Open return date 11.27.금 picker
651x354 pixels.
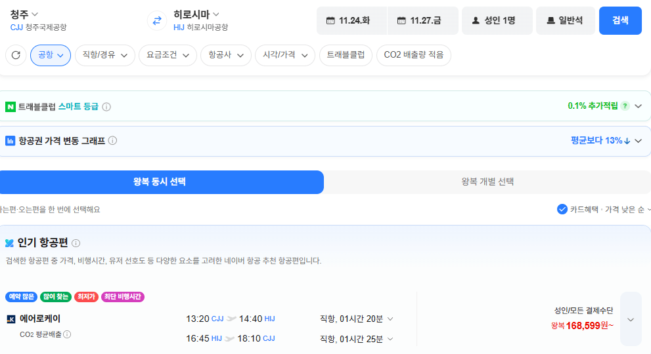(423, 20)
